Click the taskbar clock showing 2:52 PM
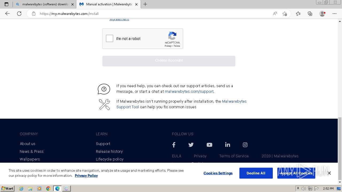The width and height of the screenshot is (342, 192). tap(328, 189)
